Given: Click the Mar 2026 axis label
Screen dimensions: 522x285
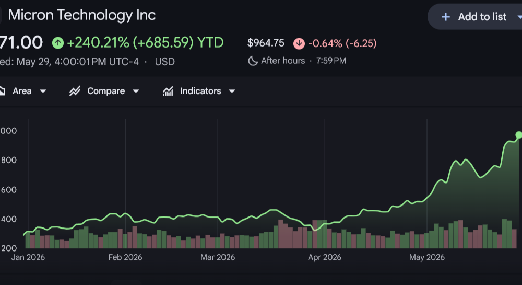Looking at the screenshot, I should click(218, 257).
